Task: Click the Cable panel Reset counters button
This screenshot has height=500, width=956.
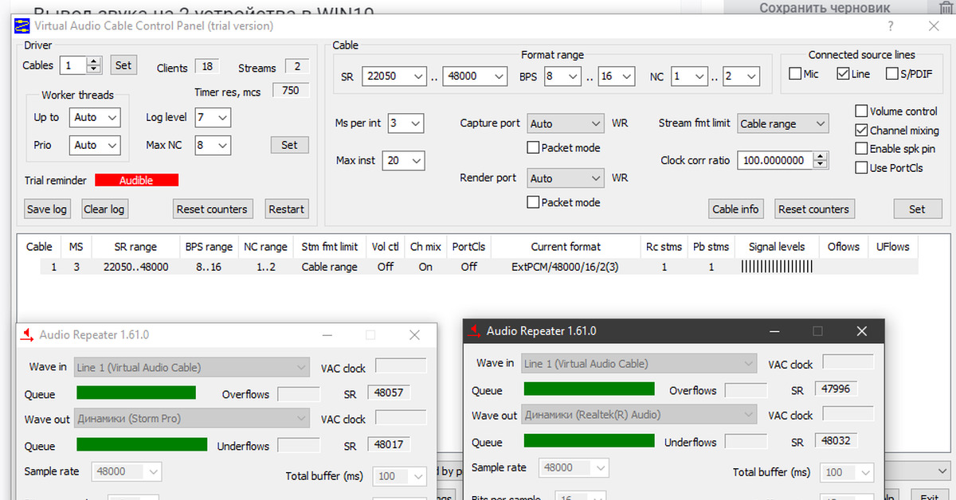Action: click(814, 209)
